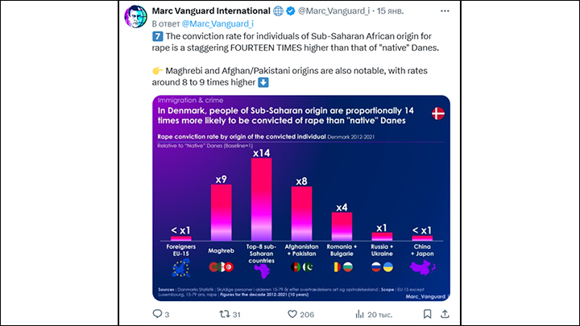
Task: Click the share upload icon
Action: 444,314
